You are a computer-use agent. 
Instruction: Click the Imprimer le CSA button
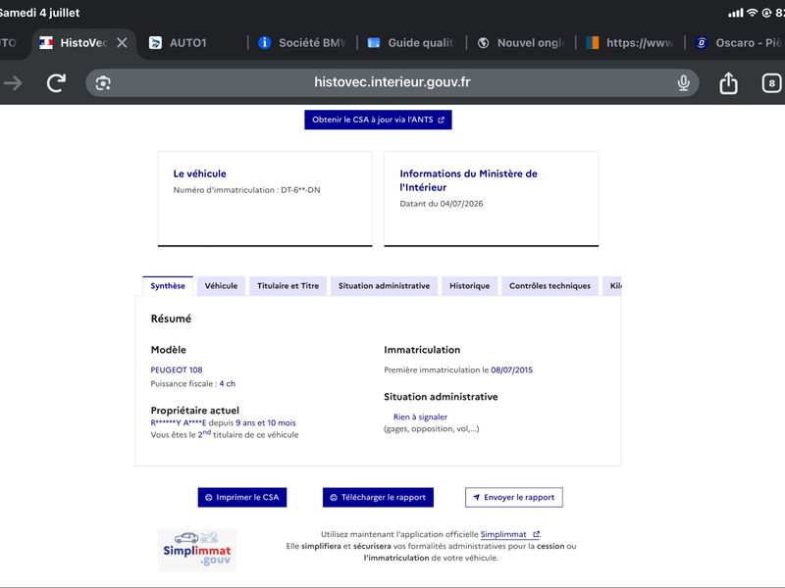click(x=242, y=498)
